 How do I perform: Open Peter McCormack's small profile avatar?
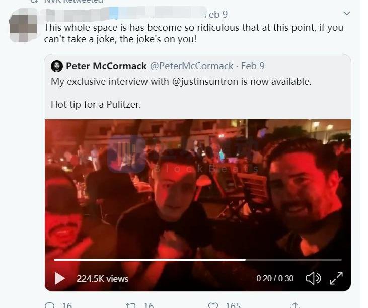click(57, 66)
